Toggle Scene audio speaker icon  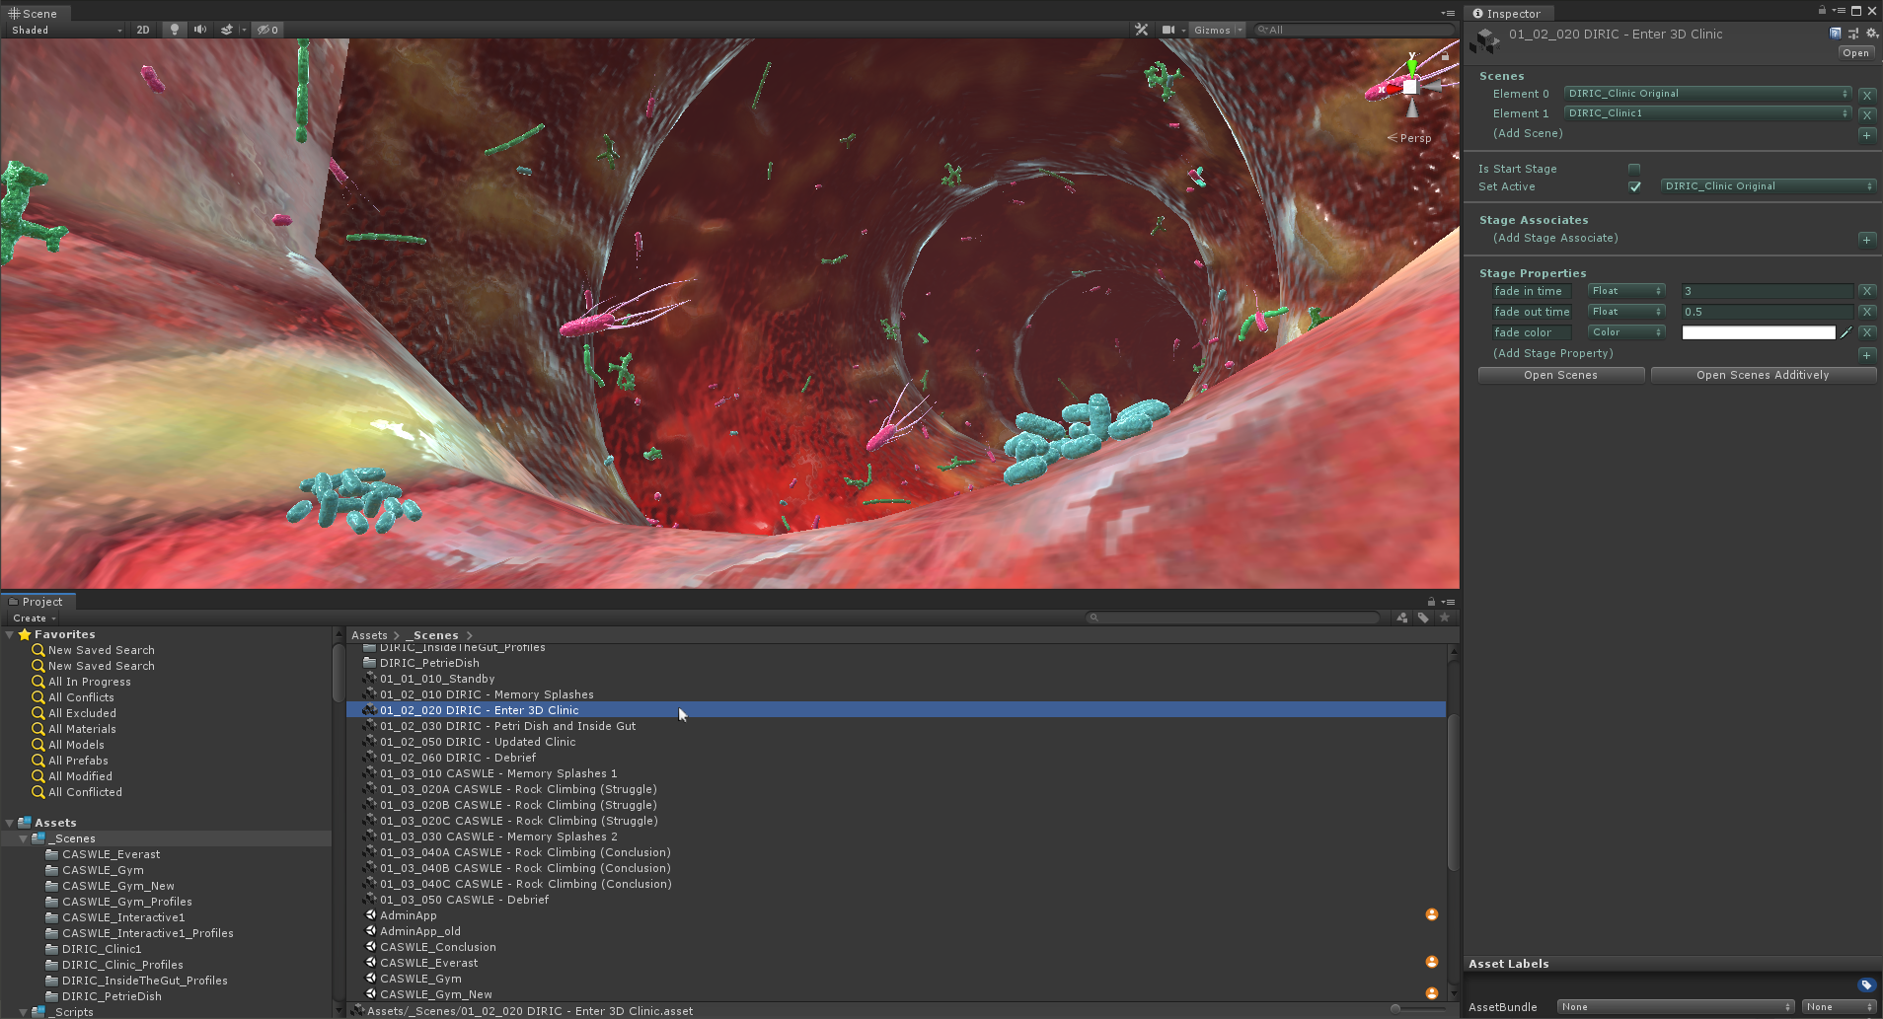(200, 30)
